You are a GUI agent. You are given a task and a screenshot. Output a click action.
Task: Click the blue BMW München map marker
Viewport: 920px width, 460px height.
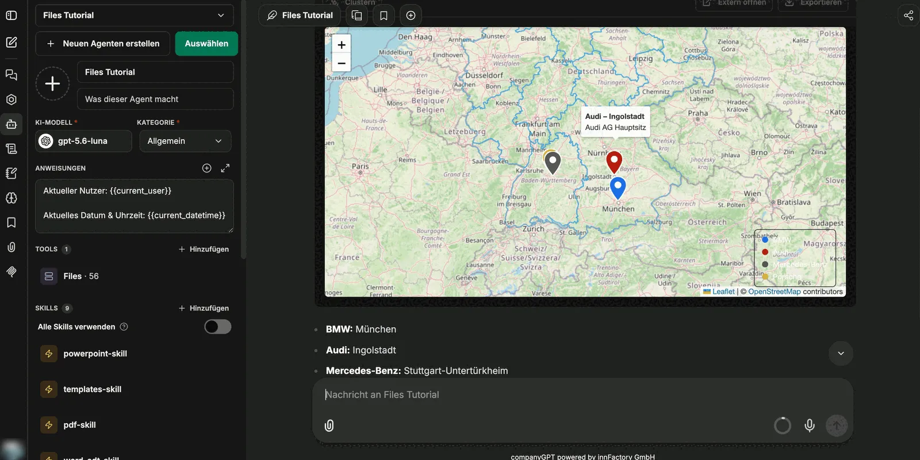(x=618, y=187)
